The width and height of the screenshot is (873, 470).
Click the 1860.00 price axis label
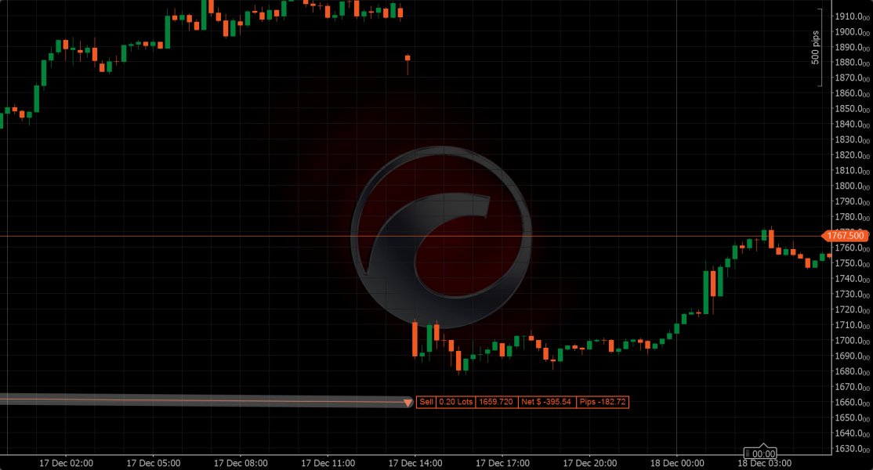[852, 94]
